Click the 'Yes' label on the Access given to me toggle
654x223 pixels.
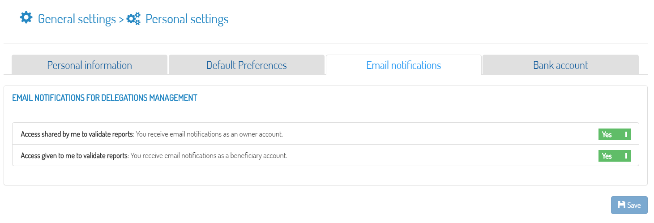point(607,156)
